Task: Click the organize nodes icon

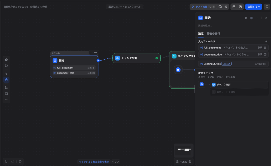Action: [x=6, y=87]
